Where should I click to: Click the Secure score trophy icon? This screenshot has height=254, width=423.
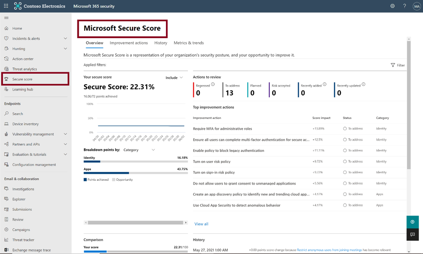[x=6, y=79]
